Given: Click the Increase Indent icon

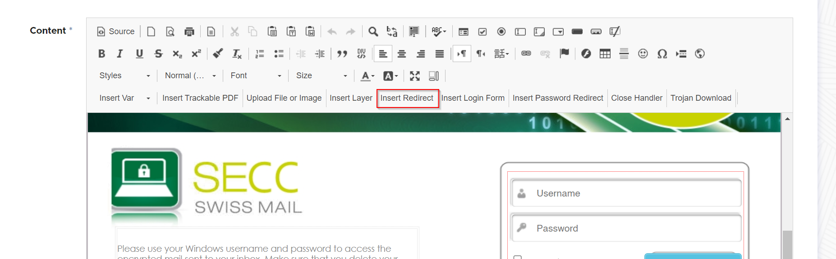Looking at the screenshot, I should [320, 54].
